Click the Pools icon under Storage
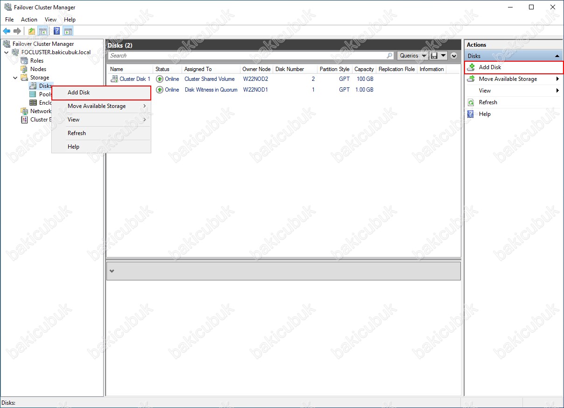The image size is (564, 408). pyautogui.click(x=33, y=94)
